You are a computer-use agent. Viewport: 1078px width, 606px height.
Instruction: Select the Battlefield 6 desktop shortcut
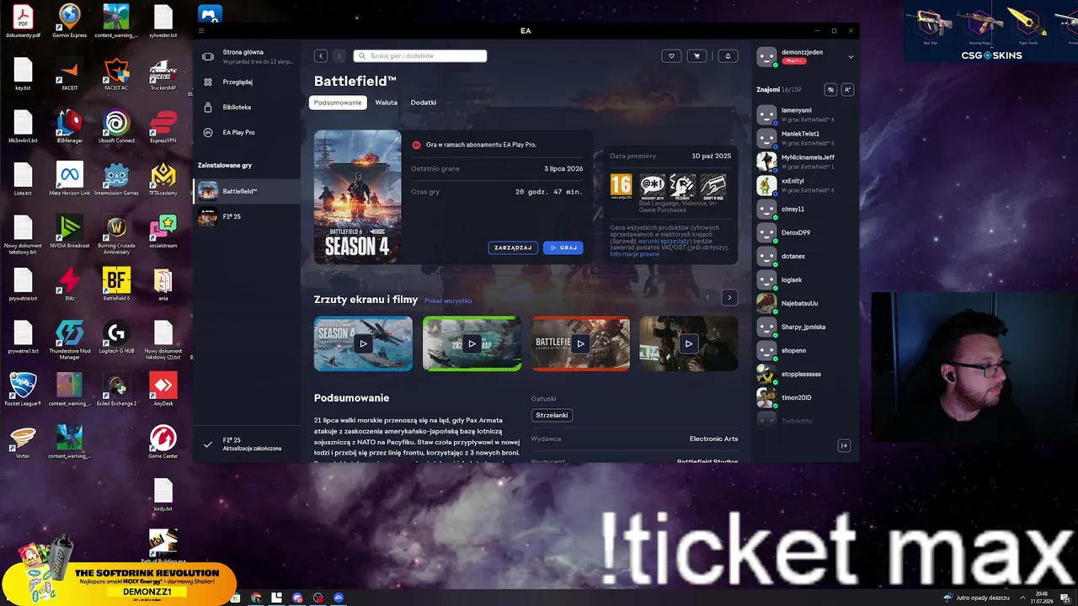click(116, 284)
